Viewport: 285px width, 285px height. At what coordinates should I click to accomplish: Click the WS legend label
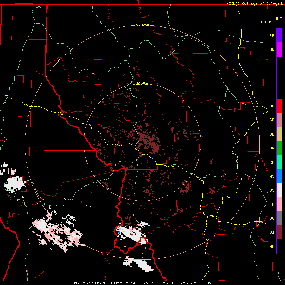[272, 176]
